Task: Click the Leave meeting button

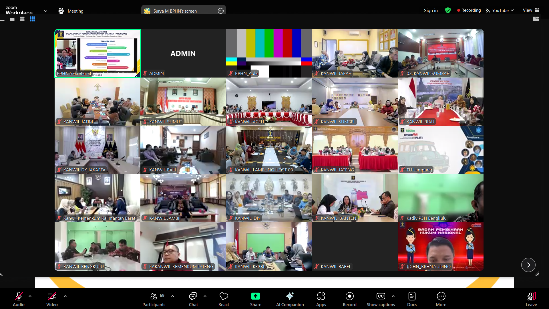Action: click(x=531, y=299)
